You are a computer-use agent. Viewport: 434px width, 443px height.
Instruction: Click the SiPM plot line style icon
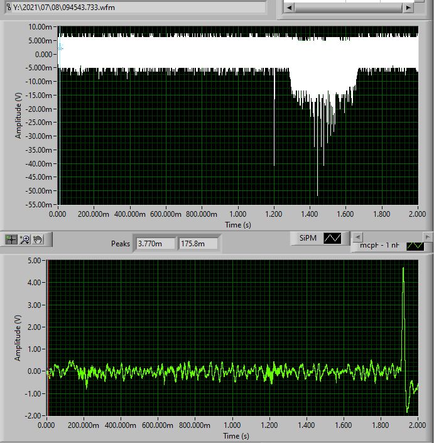pos(332,238)
